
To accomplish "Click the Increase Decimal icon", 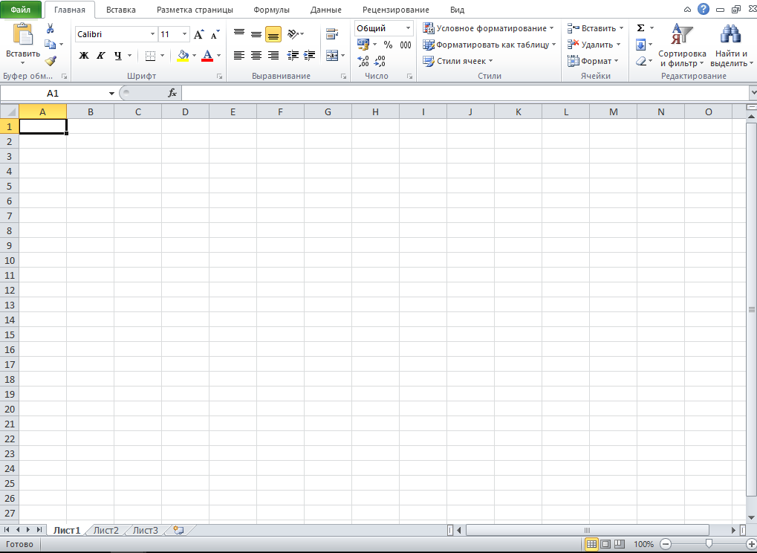I will coord(364,62).
